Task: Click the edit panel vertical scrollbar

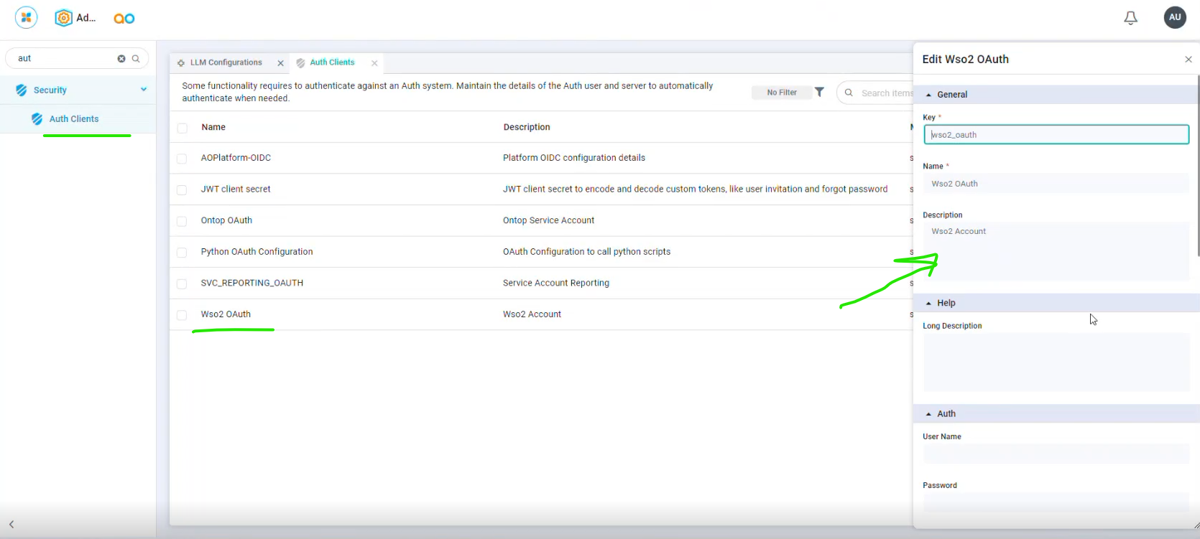Action: click(1198, 165)
